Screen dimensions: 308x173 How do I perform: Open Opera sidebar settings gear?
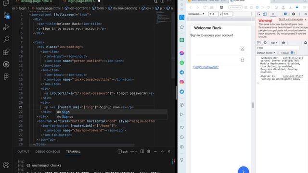coord(182,147)
